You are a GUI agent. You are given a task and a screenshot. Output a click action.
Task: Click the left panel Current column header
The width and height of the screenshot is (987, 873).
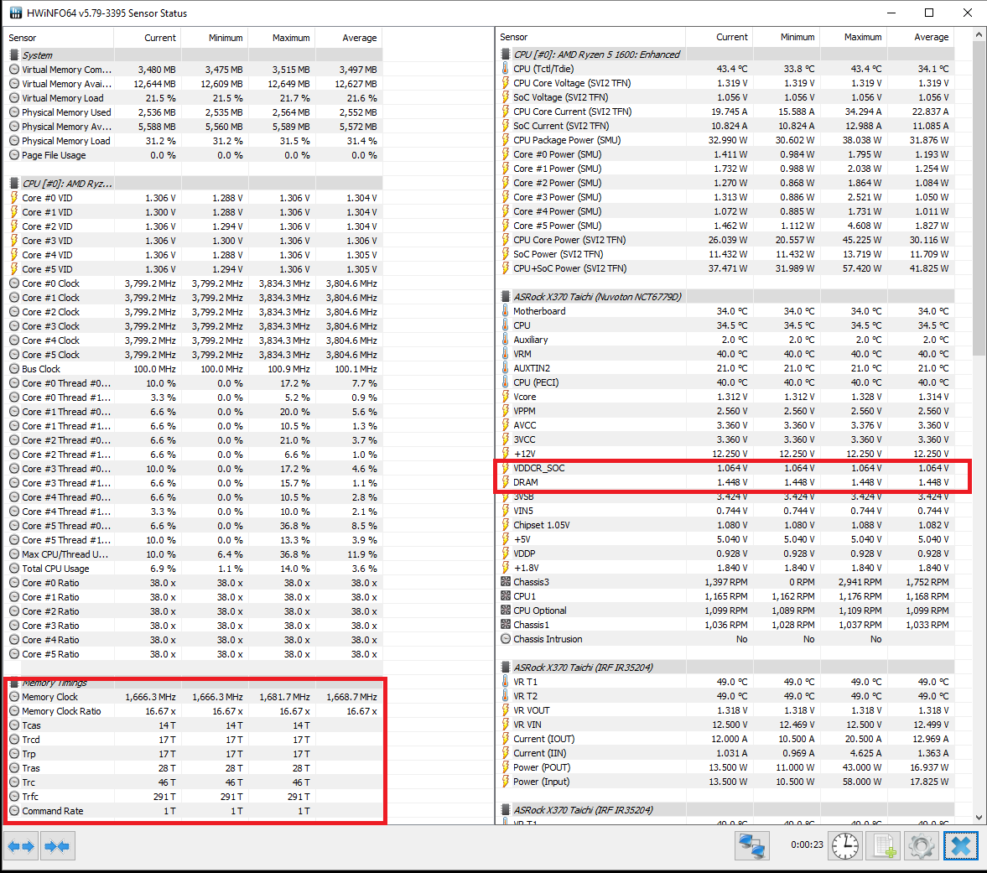pyautogui.click(x=148, y=38)
